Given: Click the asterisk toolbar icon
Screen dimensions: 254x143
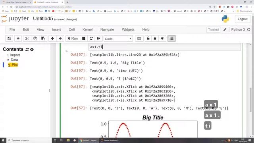Looking at the screenshot, I should (162, 39).
